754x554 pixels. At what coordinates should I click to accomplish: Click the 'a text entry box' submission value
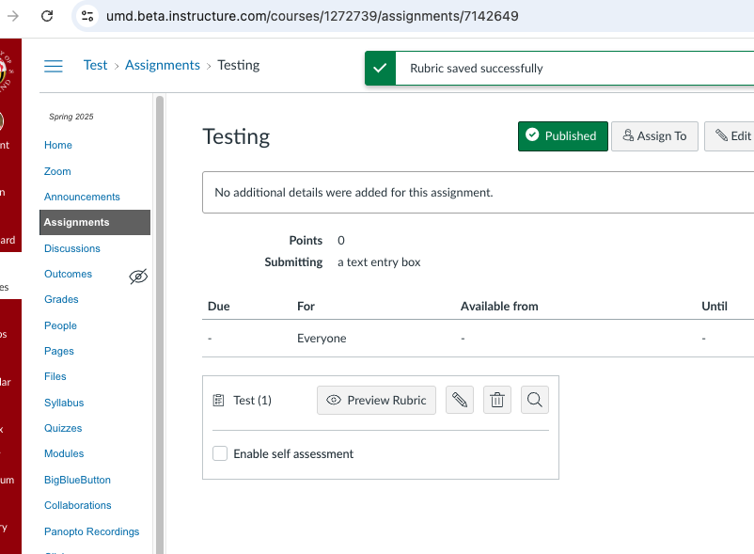(x=379, y=262)
